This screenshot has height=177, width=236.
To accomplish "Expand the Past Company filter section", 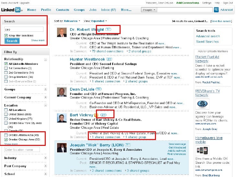I will [x=45, y=166].
